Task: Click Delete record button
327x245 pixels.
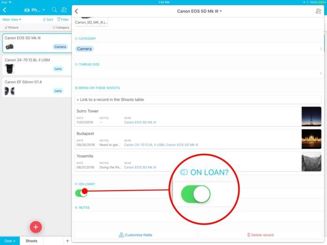Action: click(x=260, y=235)
